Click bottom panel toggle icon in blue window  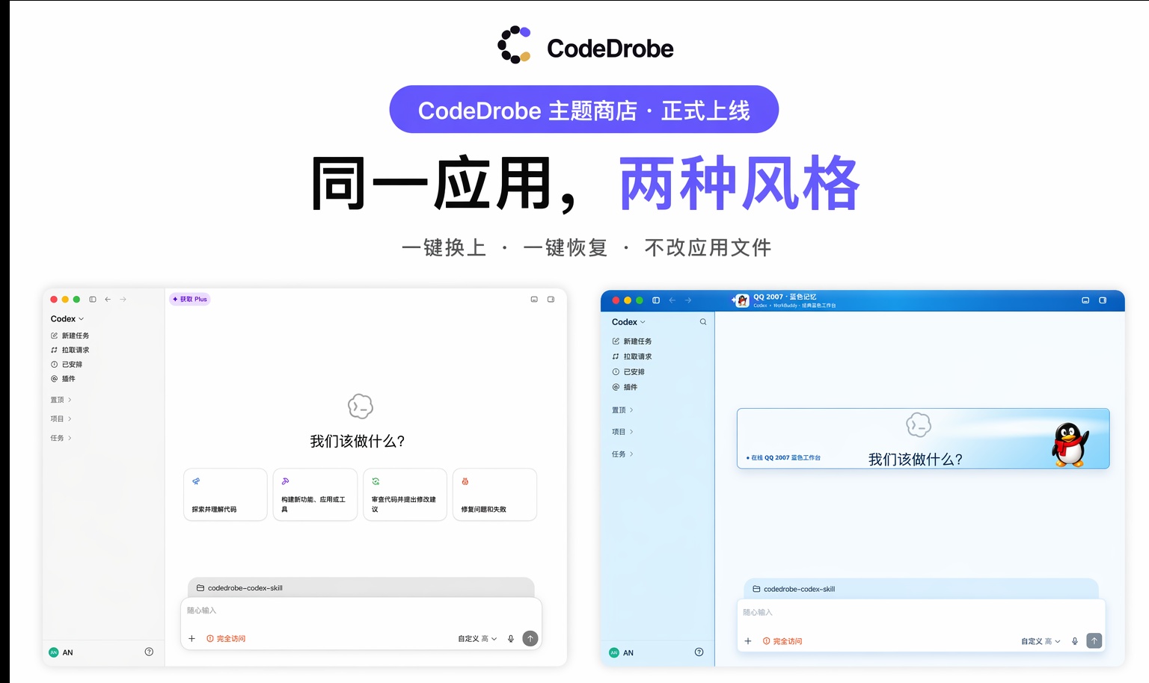1085,300
